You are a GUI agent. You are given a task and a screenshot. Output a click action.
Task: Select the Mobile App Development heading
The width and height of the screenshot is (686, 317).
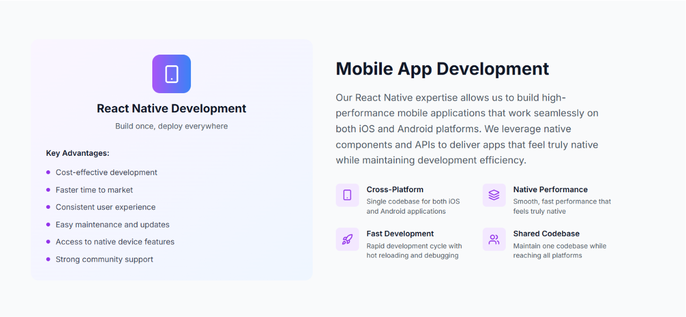[x=442, y=69]
